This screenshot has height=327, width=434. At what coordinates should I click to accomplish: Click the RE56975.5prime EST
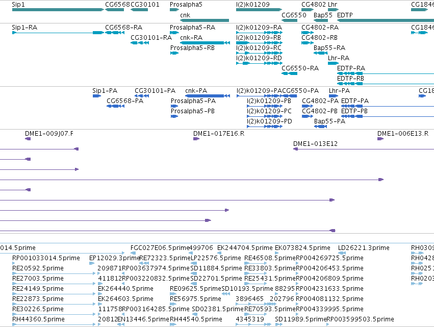(x=173, y=304)
